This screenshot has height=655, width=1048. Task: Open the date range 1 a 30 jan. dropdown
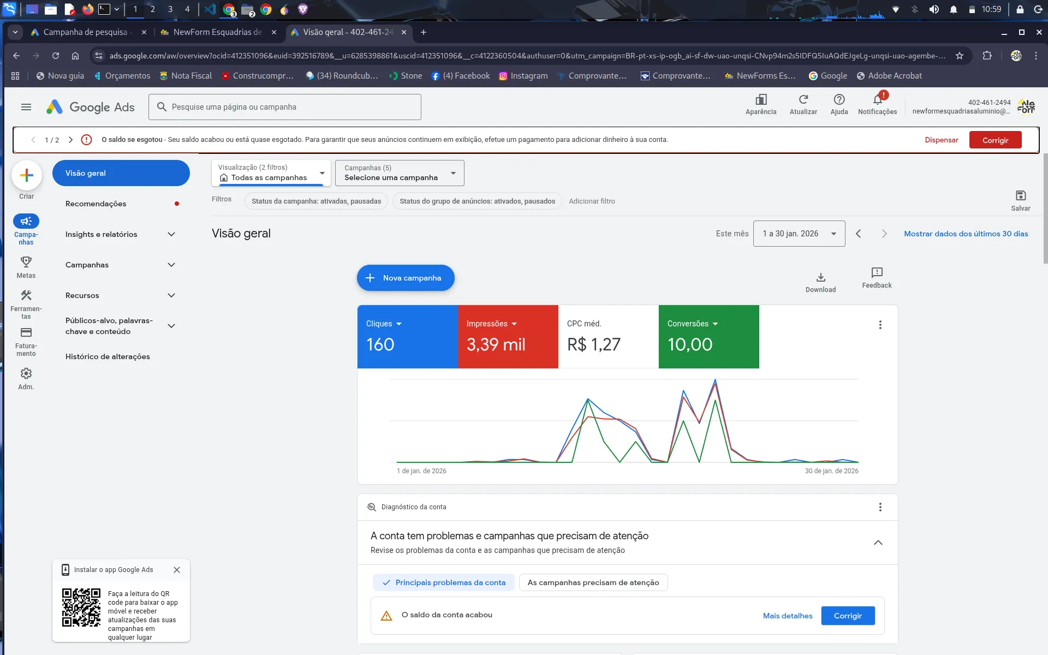click(x=799, y=234)
